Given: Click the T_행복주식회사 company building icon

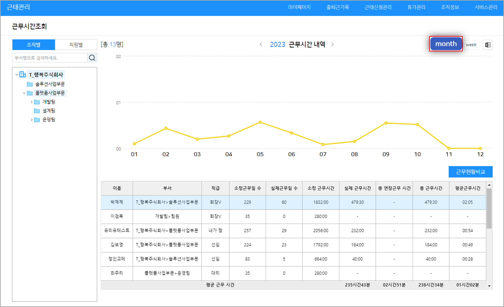Looking at the screenshot, I should click(x=23, y=74).
